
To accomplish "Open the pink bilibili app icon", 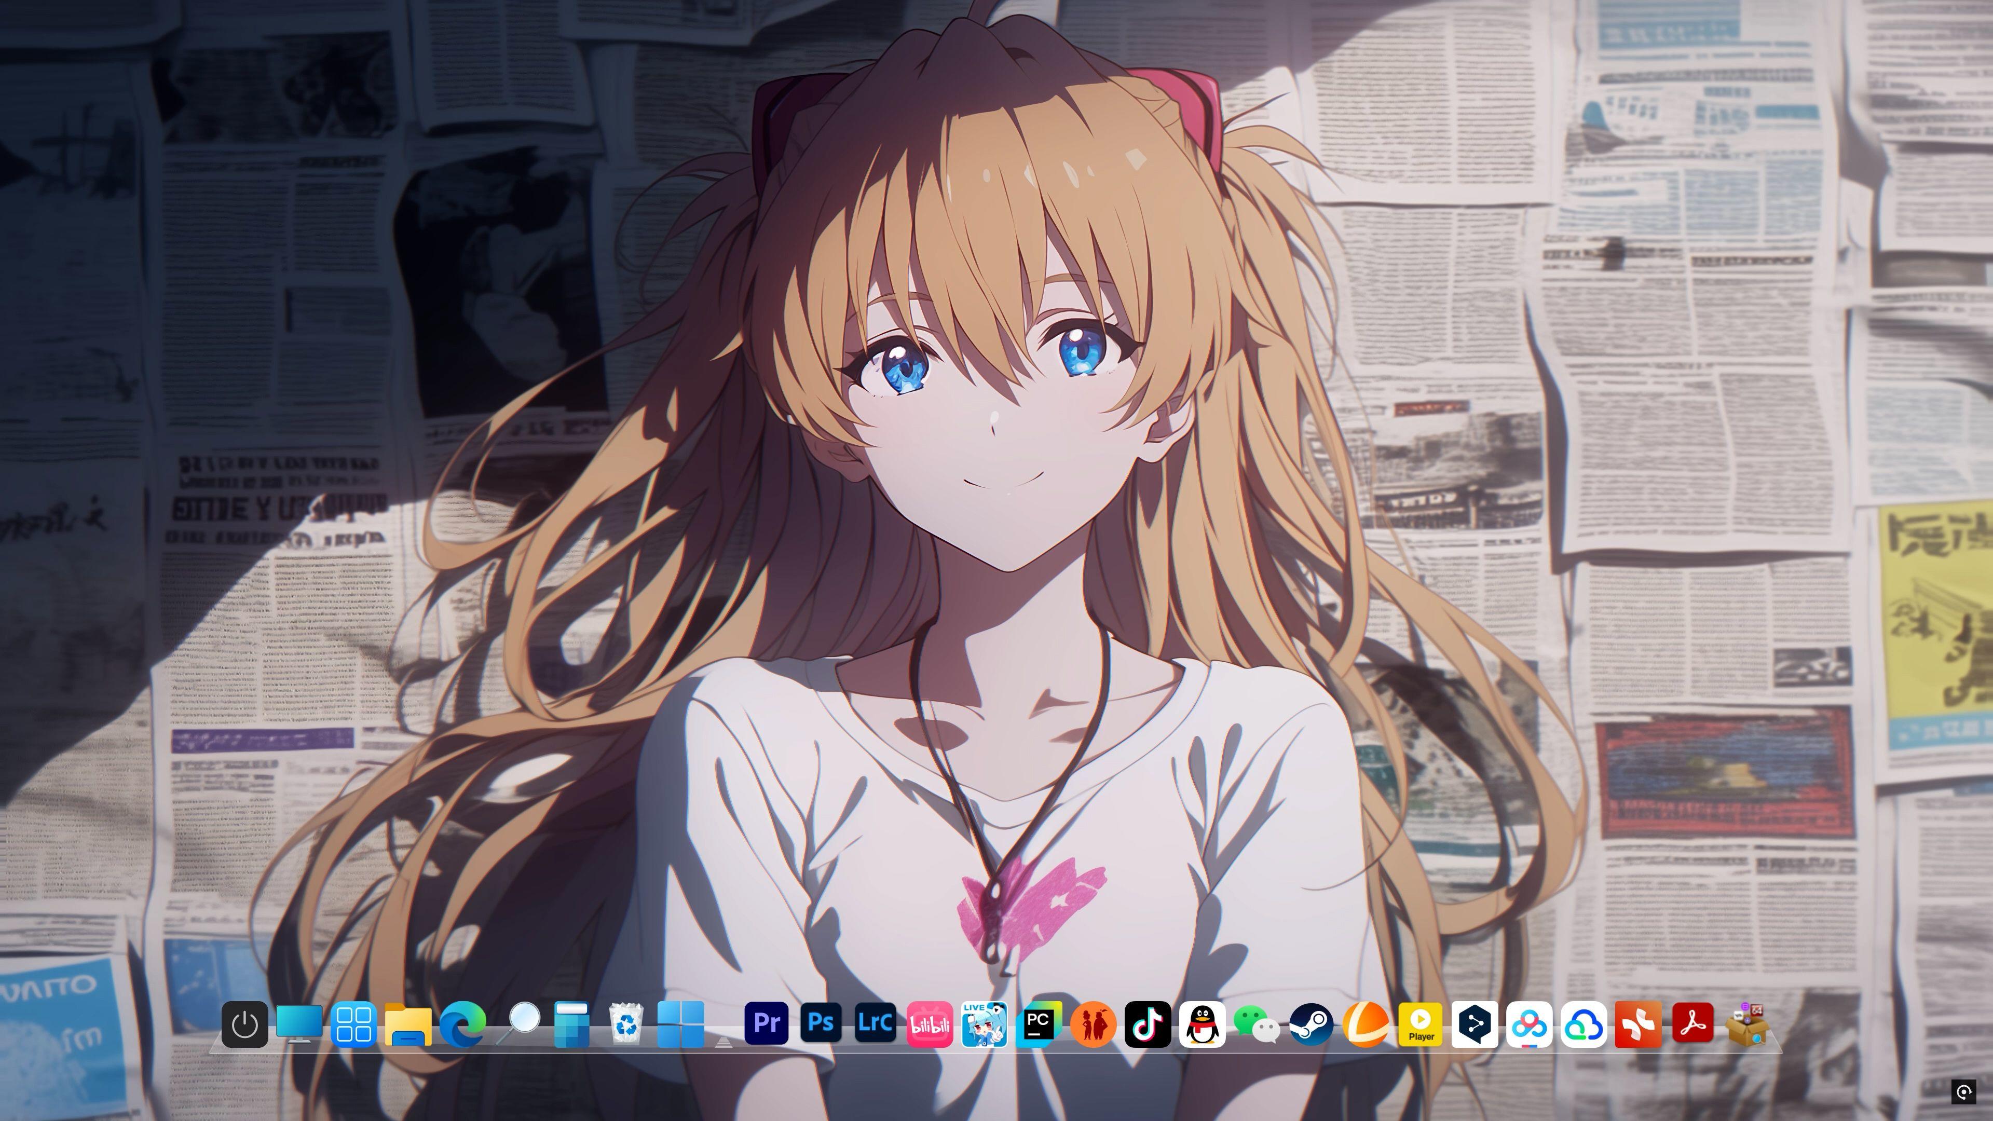I will 930,1025.
